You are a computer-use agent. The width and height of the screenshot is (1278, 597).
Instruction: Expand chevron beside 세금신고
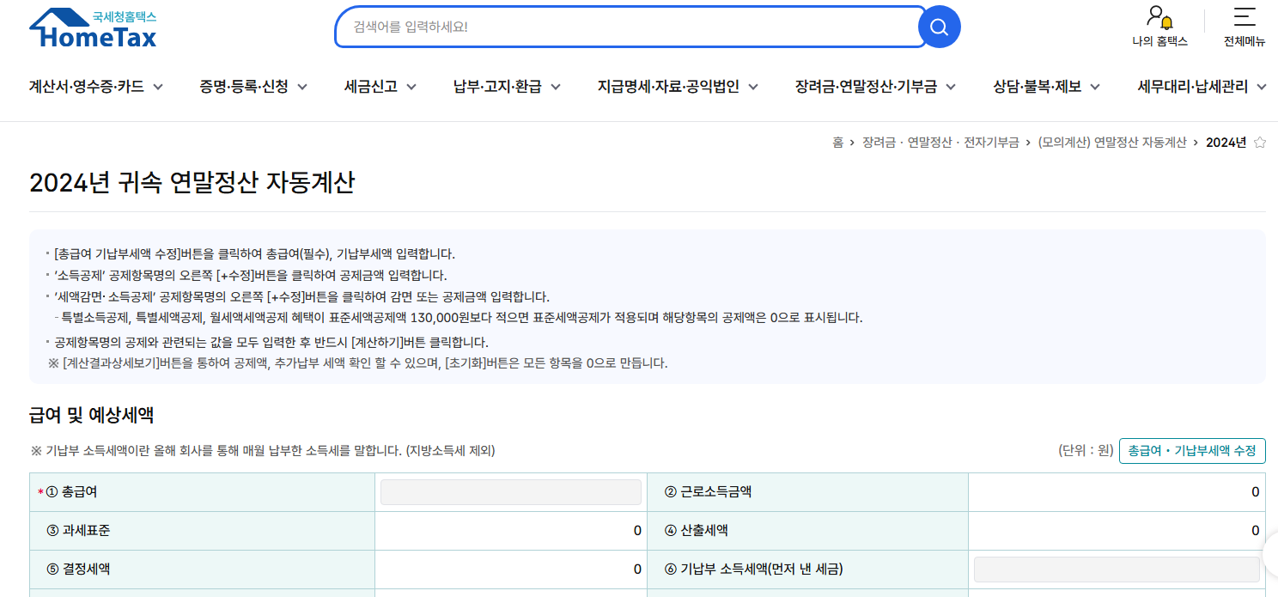point(411,87)
